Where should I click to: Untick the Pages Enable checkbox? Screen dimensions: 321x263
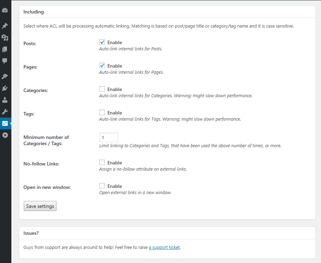[x=102, y=66]
